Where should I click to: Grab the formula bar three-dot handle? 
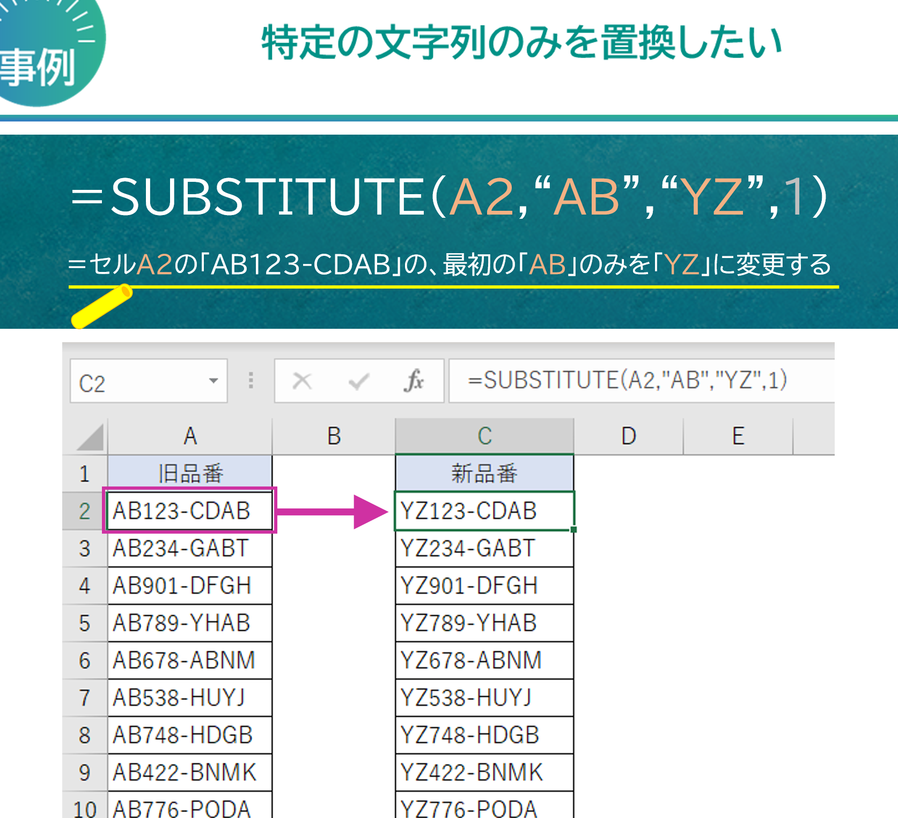click(251, 380)
